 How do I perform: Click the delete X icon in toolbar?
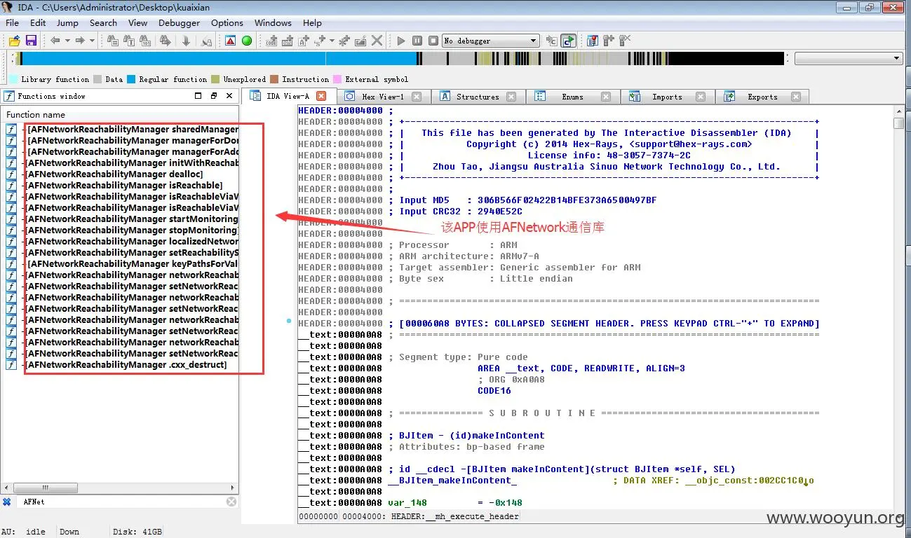pyautogui.click(x=377, y=41)
